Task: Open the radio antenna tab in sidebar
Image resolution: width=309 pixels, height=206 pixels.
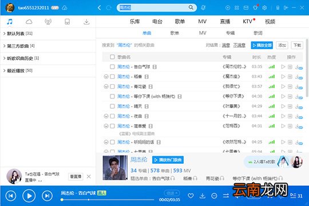Action: (48, 22)
